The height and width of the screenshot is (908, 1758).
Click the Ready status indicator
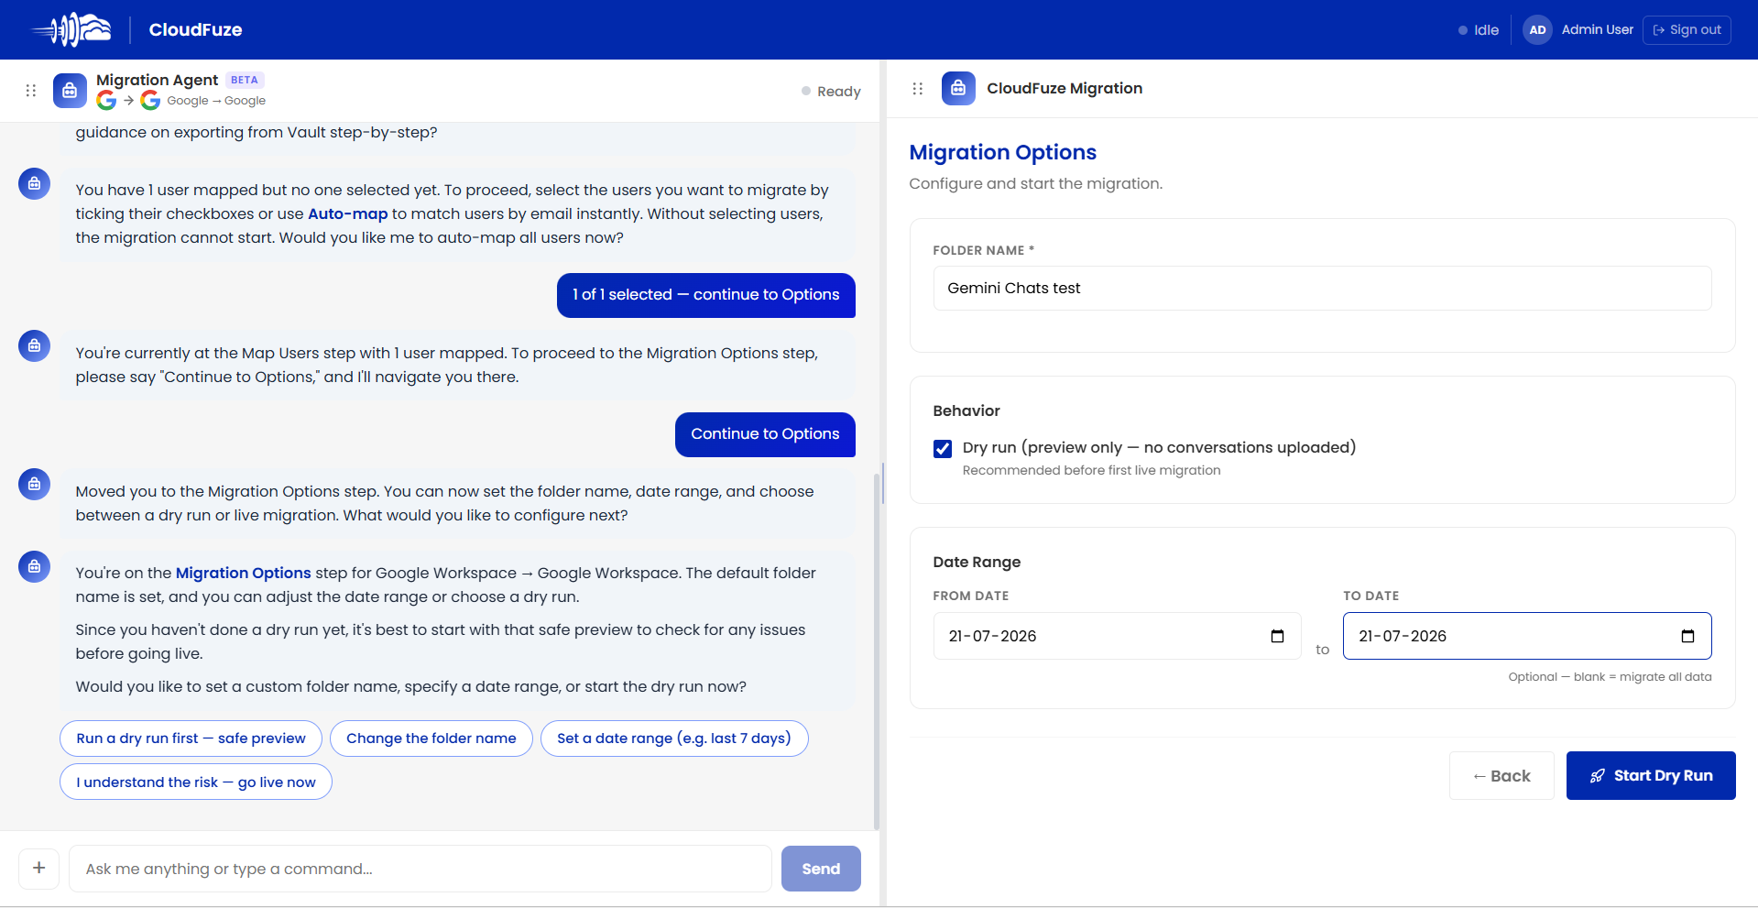(x=831, y=92)
